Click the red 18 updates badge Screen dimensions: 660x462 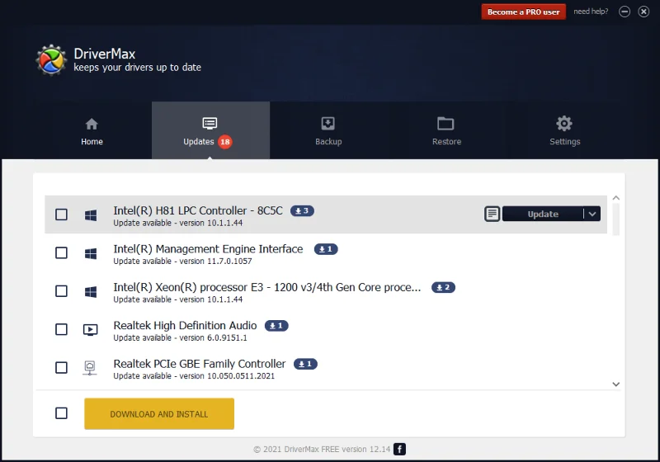click(x=225, y=142)
